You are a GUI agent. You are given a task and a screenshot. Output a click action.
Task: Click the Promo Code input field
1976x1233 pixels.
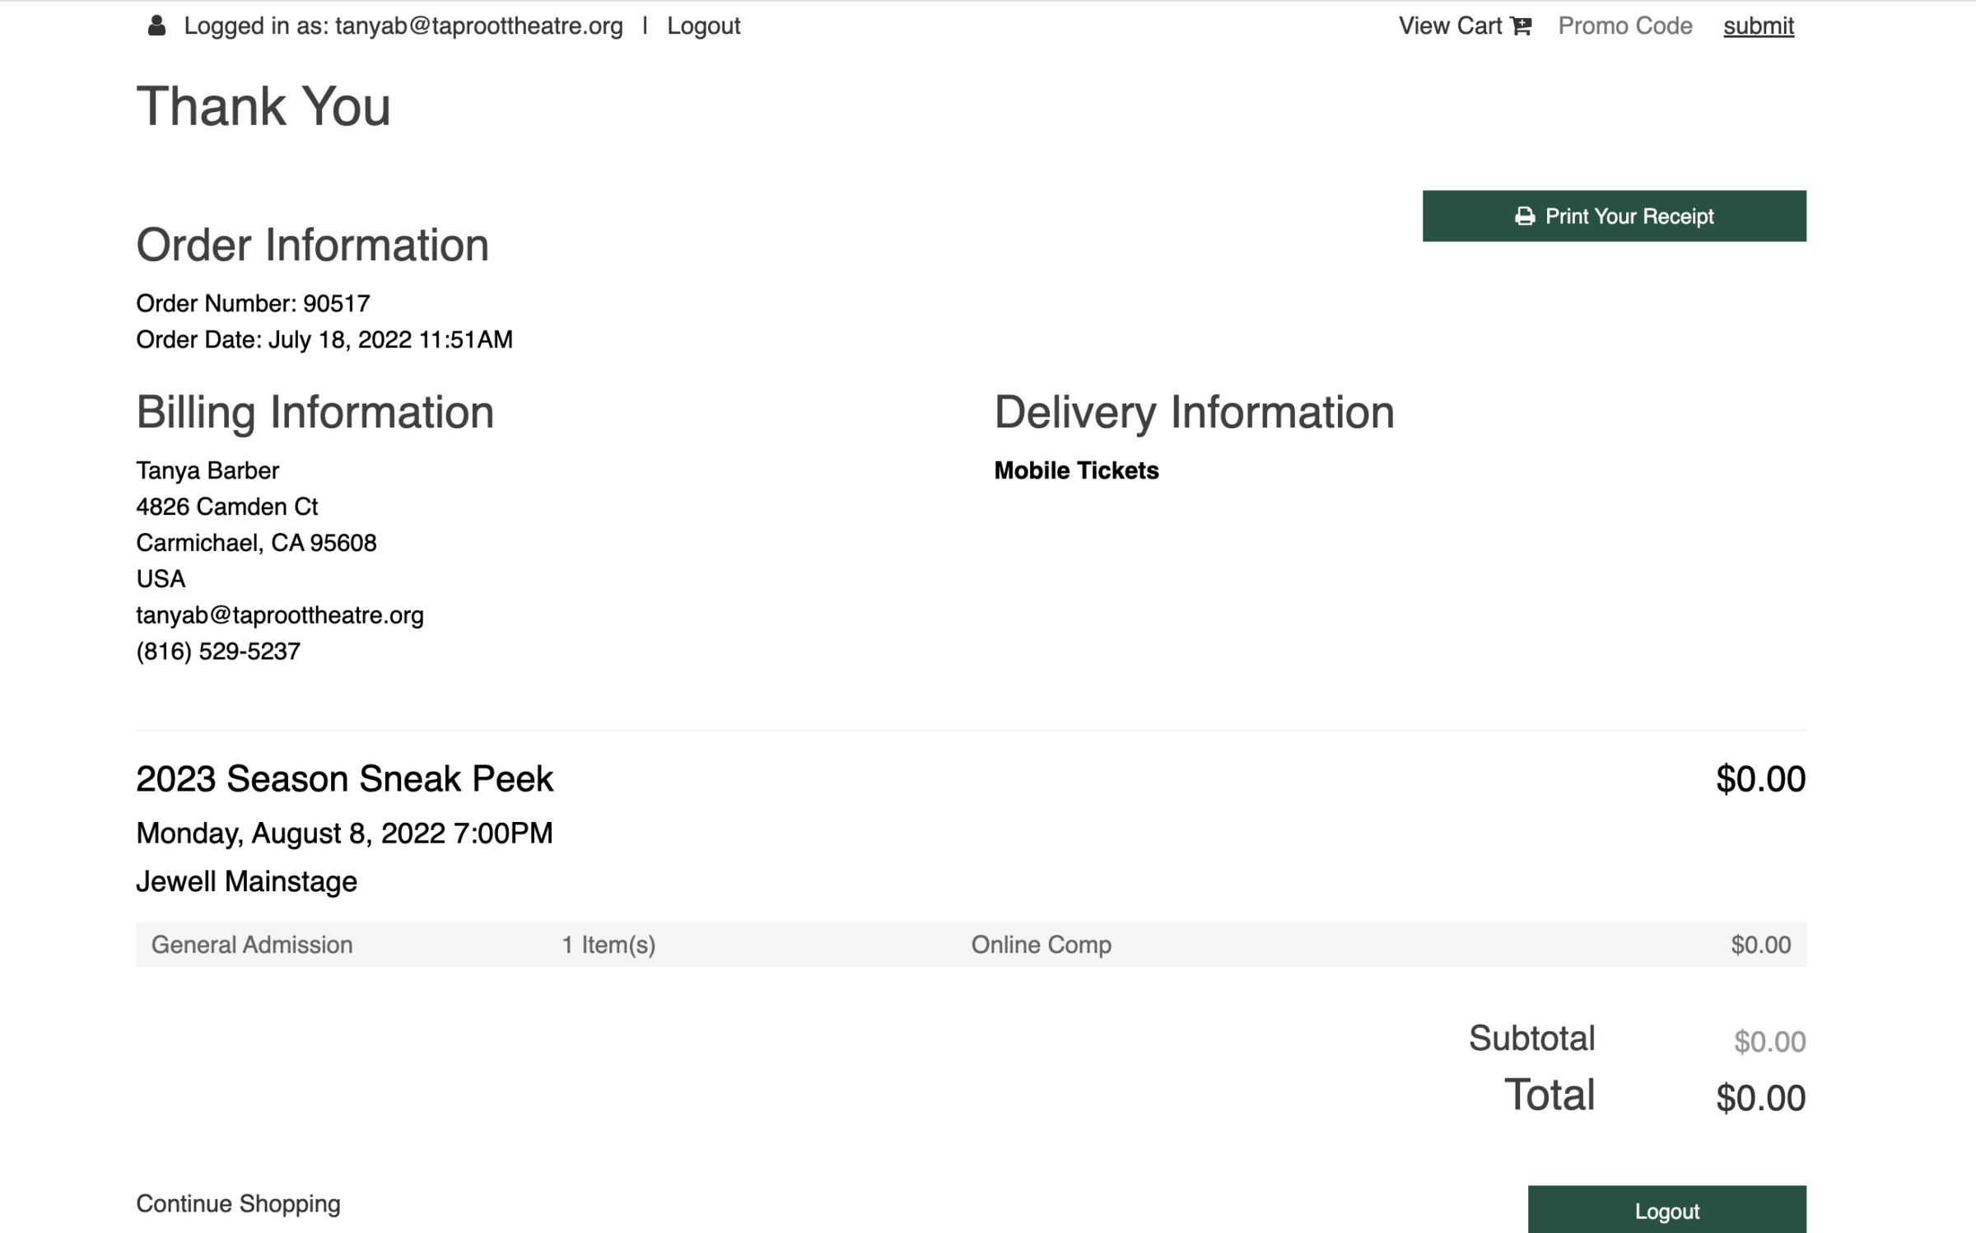point(1624,26)
